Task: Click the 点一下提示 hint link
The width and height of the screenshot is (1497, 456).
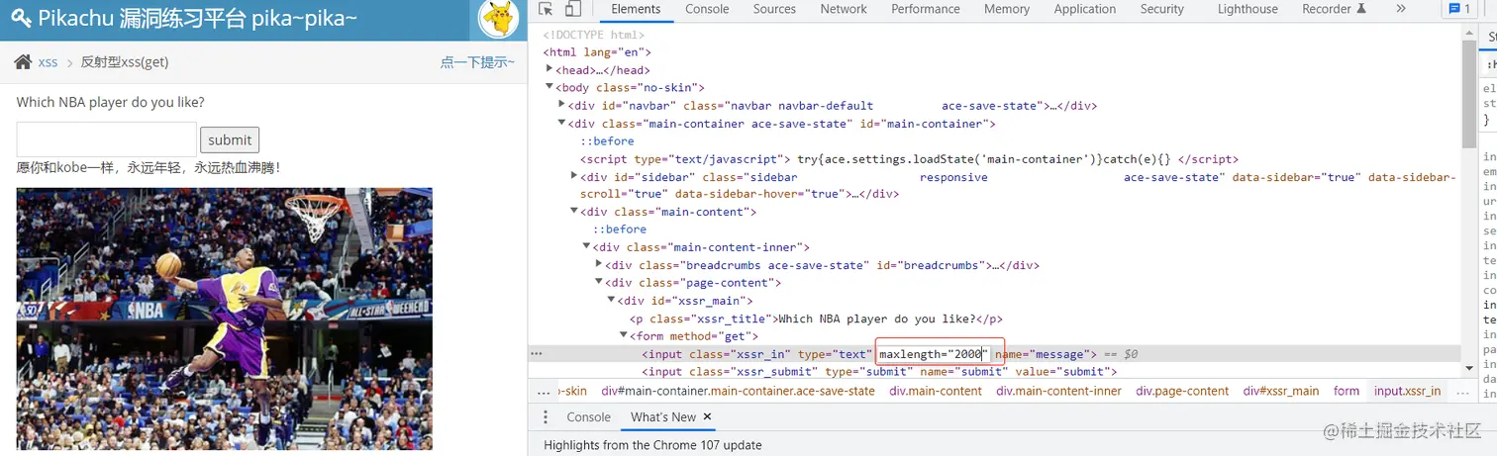Action: click(477, 62)
